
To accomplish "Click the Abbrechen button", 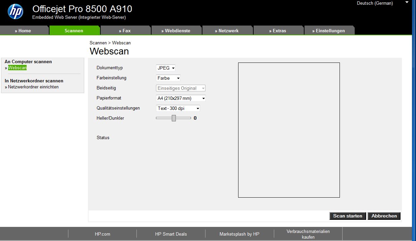I will [x=384, y=216].
